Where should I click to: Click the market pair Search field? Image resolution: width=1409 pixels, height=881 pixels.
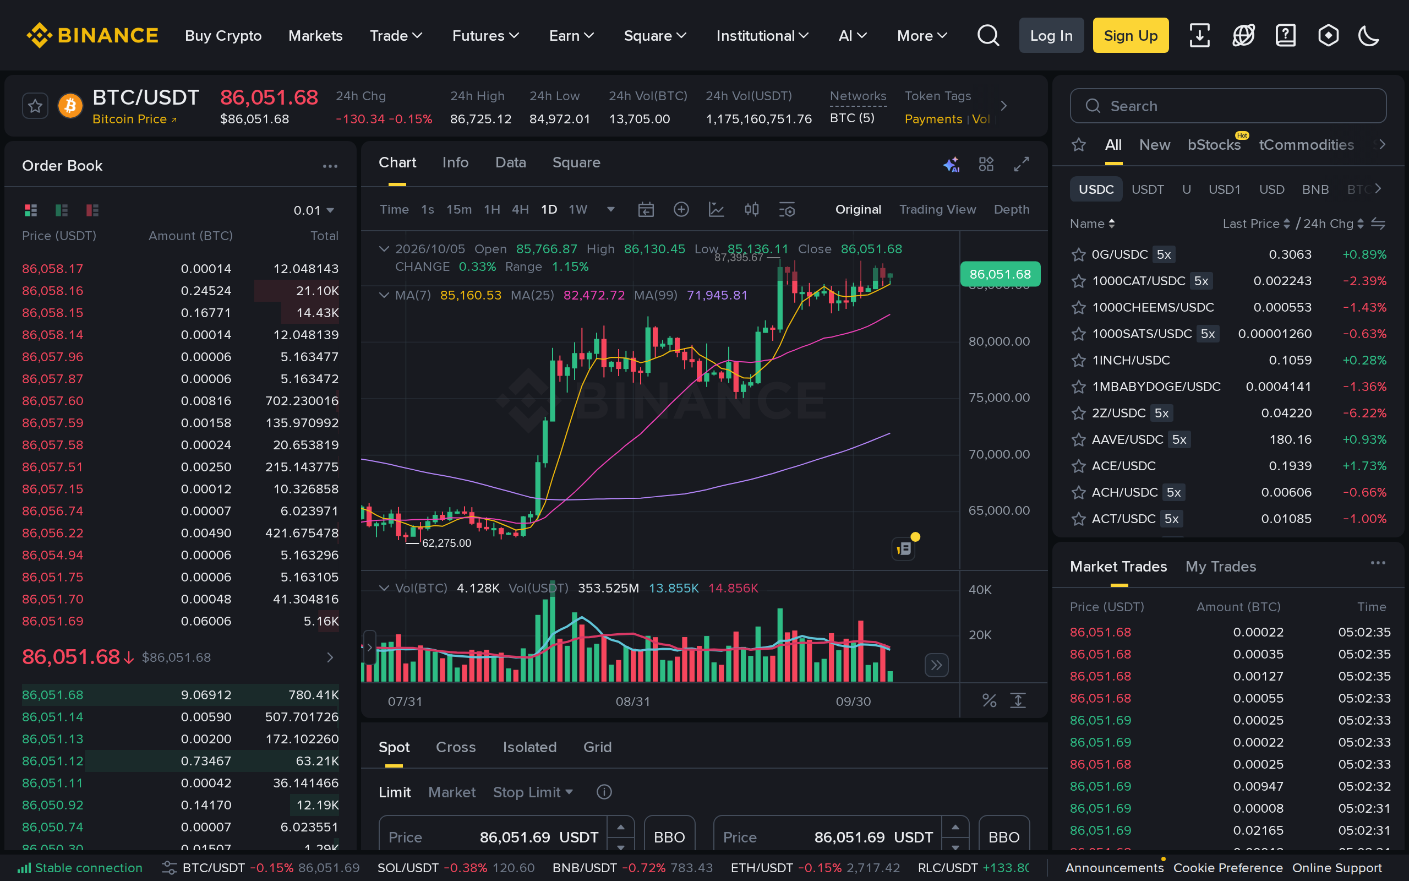click(1227, 106)
